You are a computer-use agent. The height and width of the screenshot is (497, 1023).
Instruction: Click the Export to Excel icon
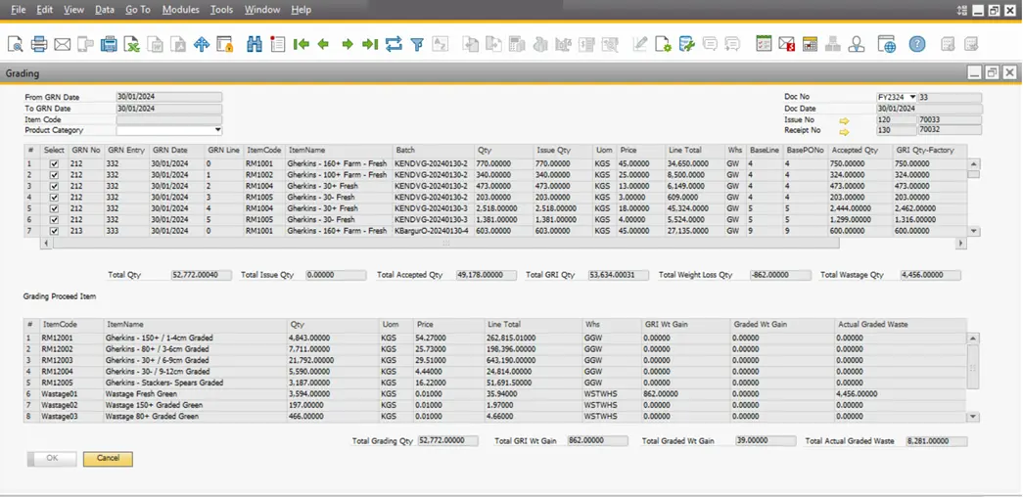[132, 44]
